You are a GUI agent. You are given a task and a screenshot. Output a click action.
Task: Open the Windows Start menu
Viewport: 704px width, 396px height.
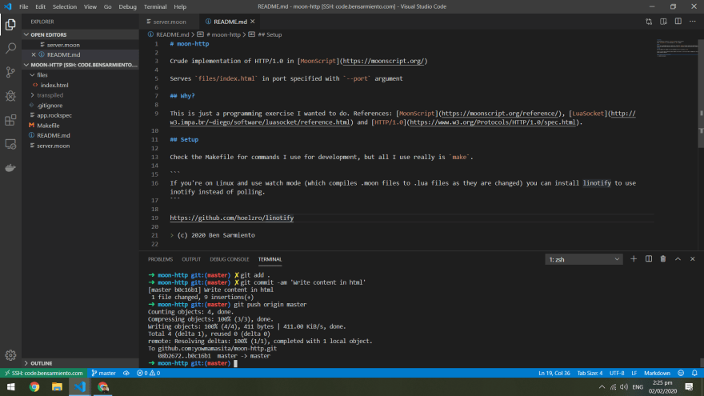click(x=10, y=387)
